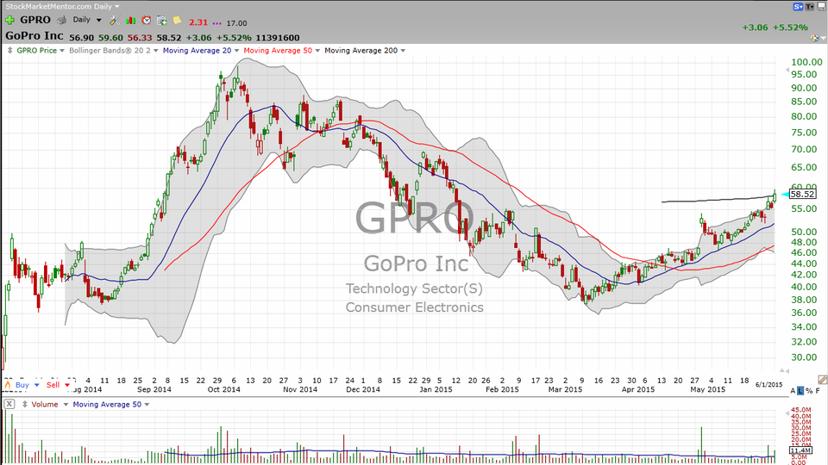Click the +5.52% change at top right
Viewport: 828px width, 465px height.
point(791,28)
